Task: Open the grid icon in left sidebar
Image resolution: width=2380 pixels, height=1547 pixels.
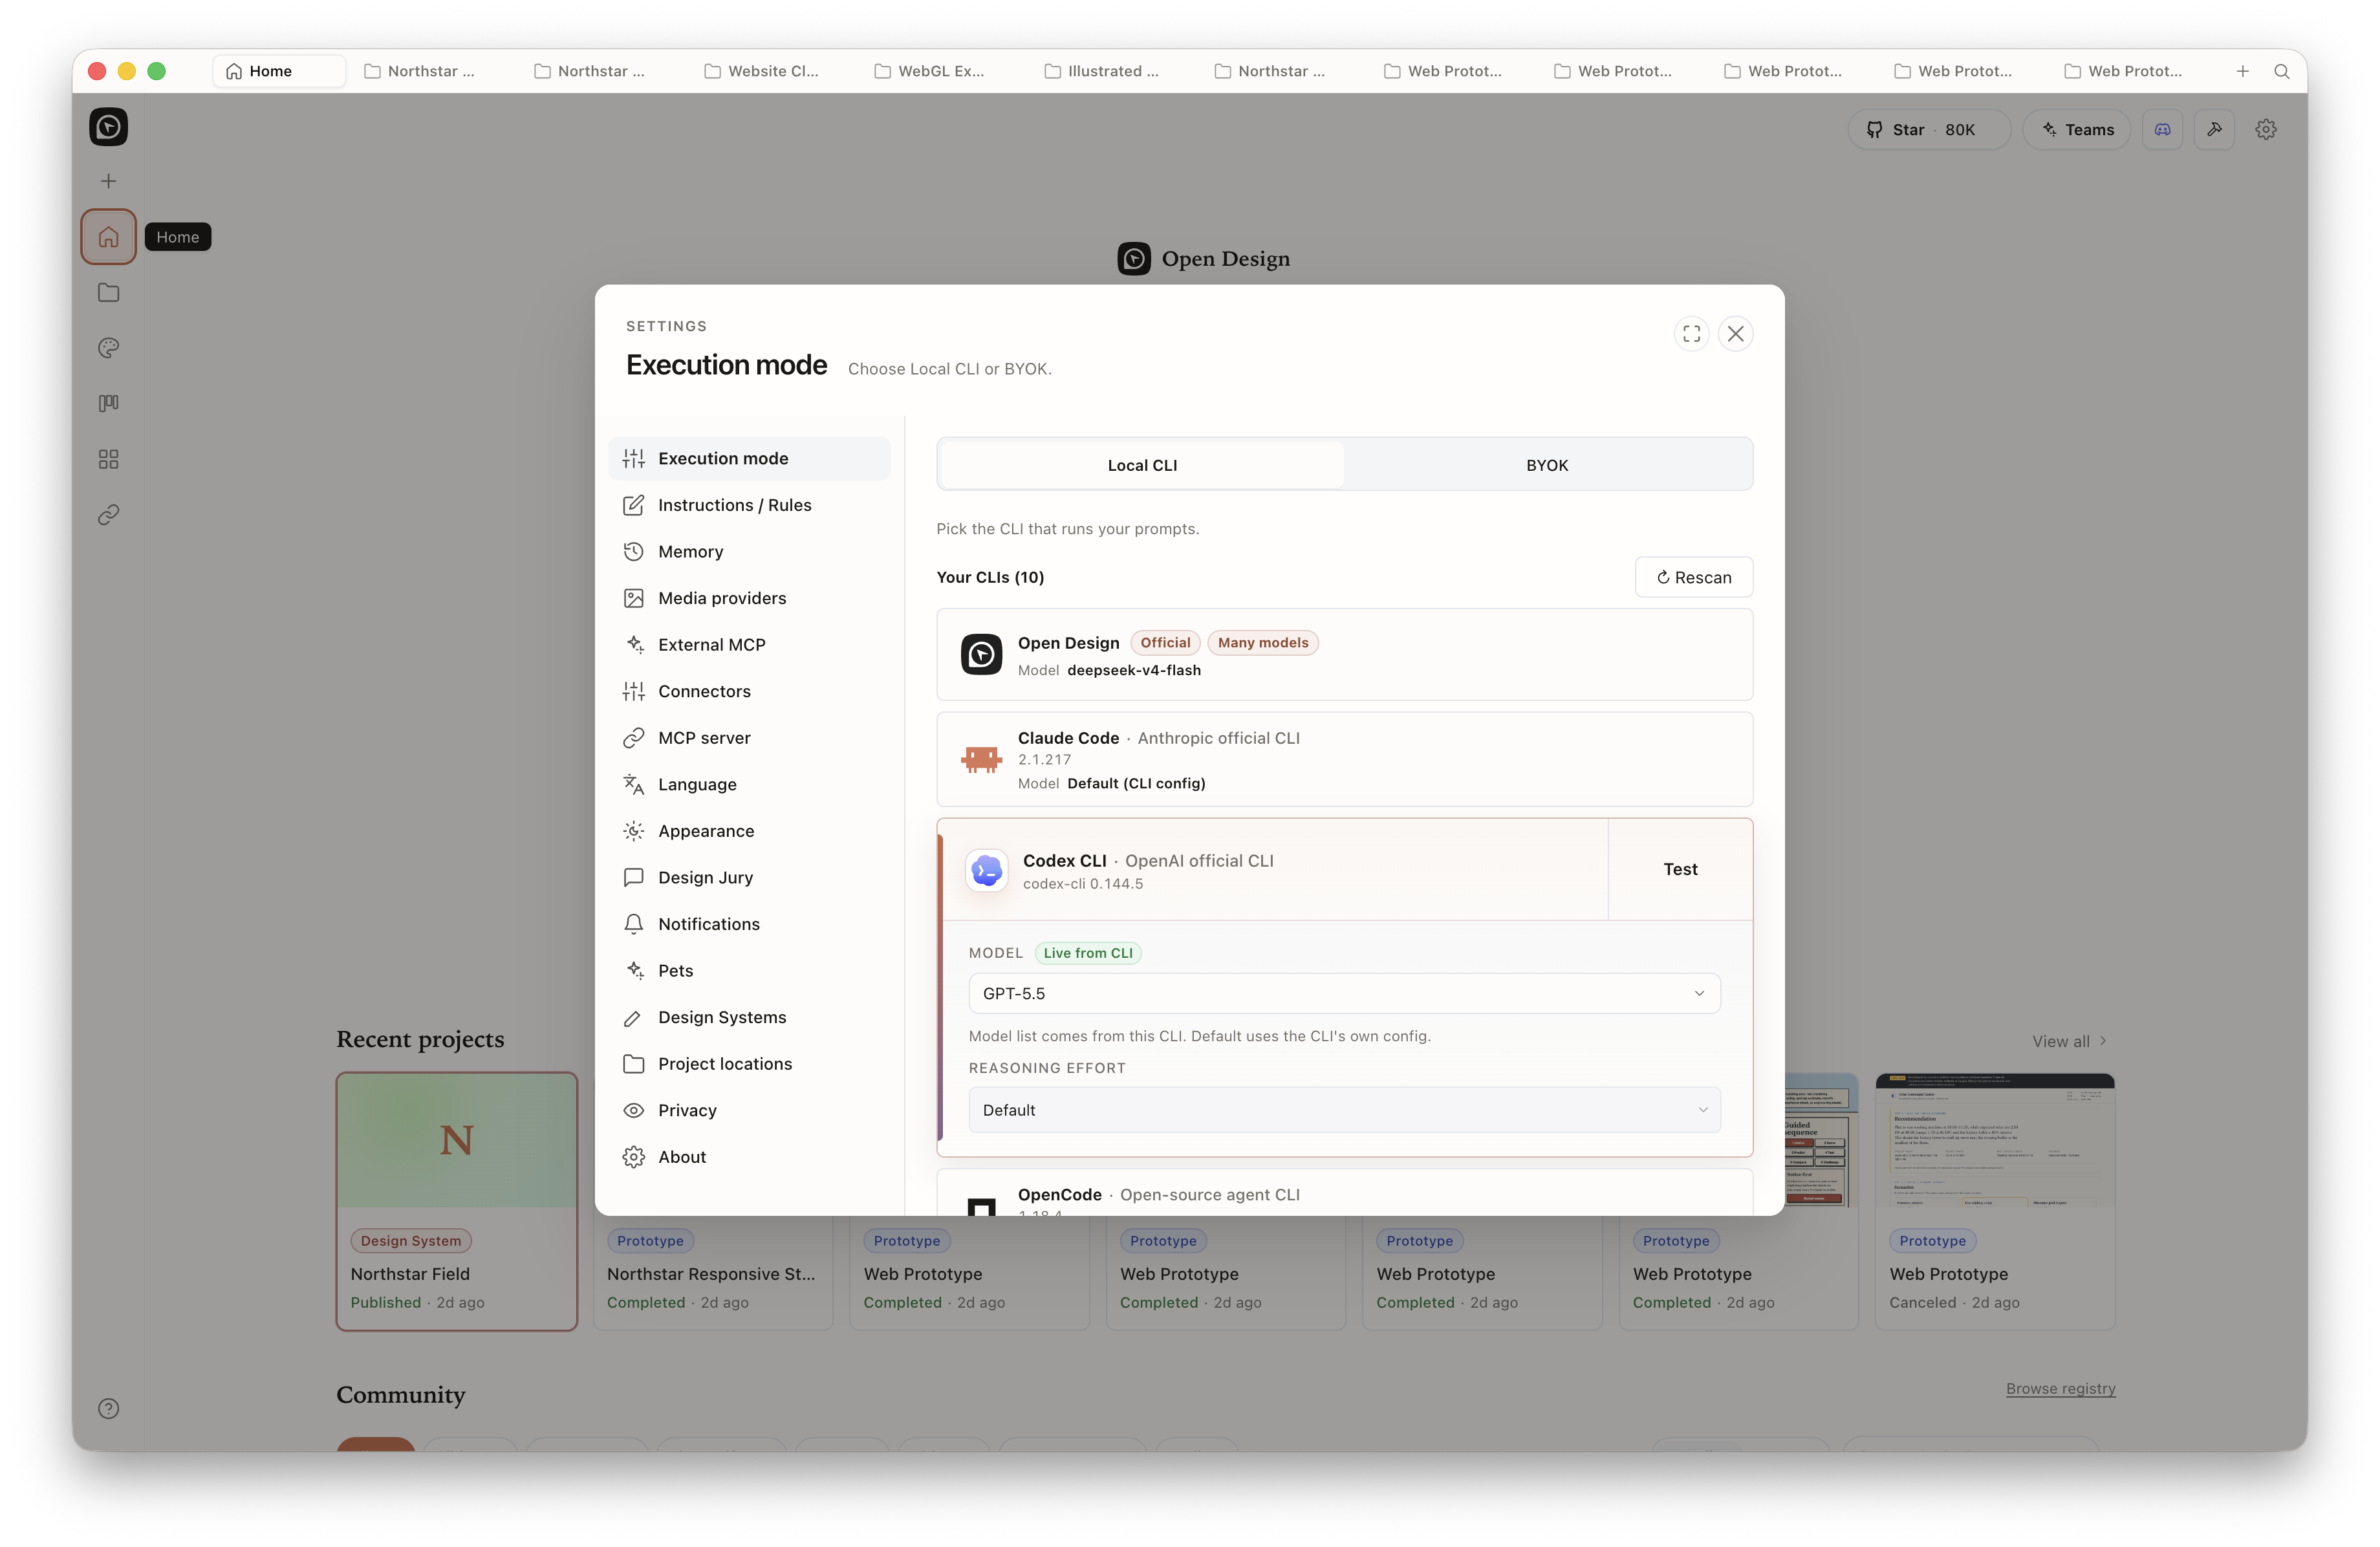Action: (108, 459)
